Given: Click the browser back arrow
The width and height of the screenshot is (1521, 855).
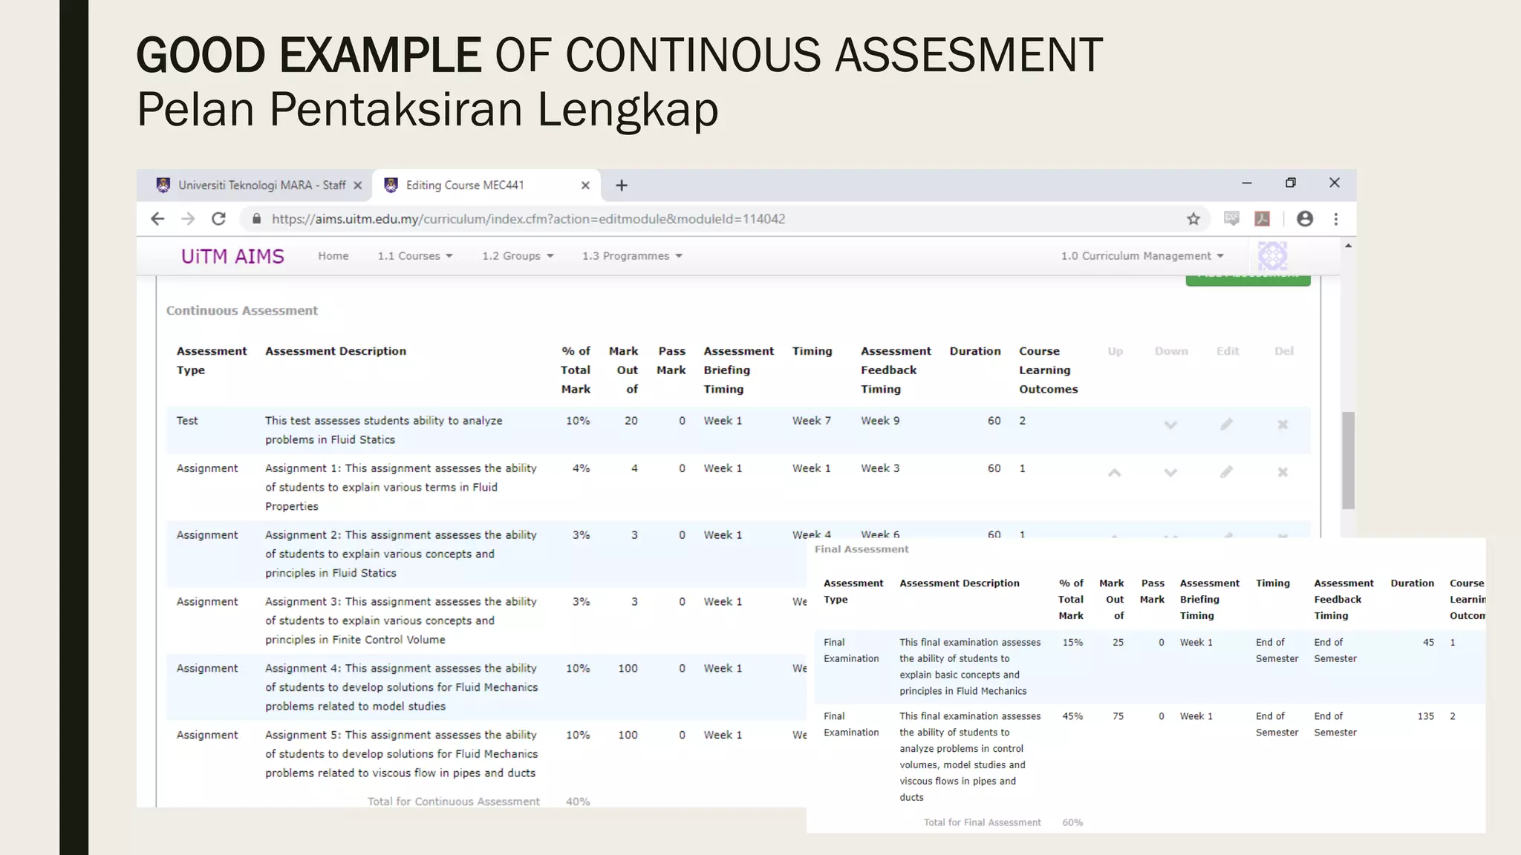Looking at the screenshot, I should [x=157, y=219].
